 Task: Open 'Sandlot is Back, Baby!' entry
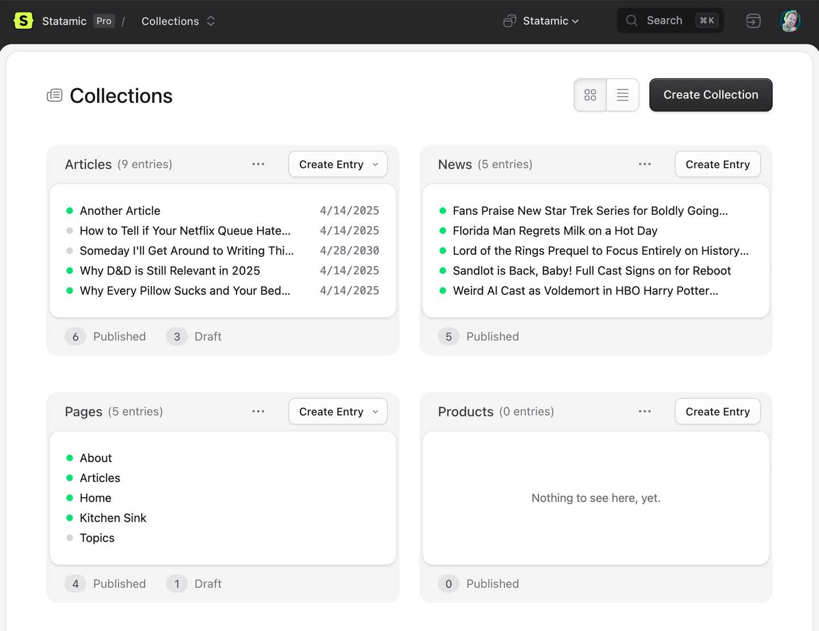click(591, 271)
